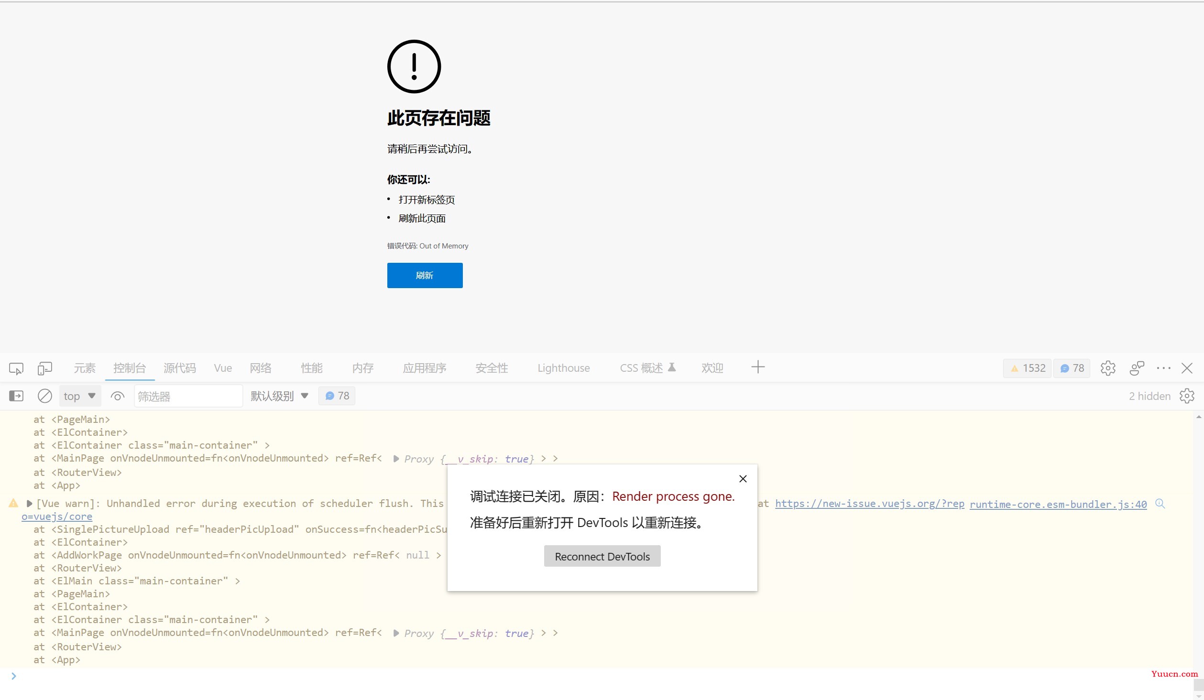Screen dimensions: 1204x700
Task: Click the Vue DevTools panel icon
Action: pyautogui.click(x=222, y=367)
